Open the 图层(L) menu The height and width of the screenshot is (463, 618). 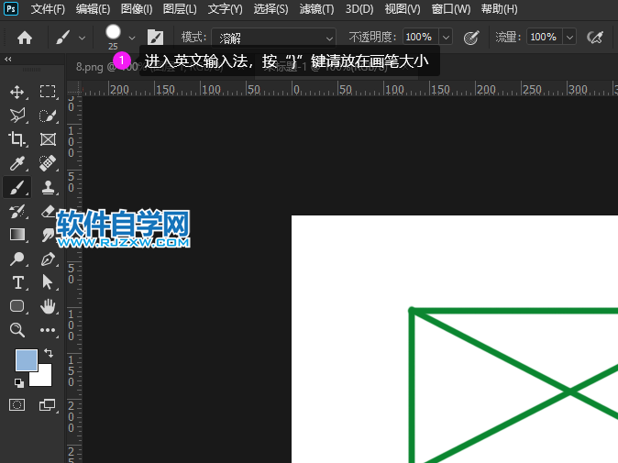[x=180, y=8]
